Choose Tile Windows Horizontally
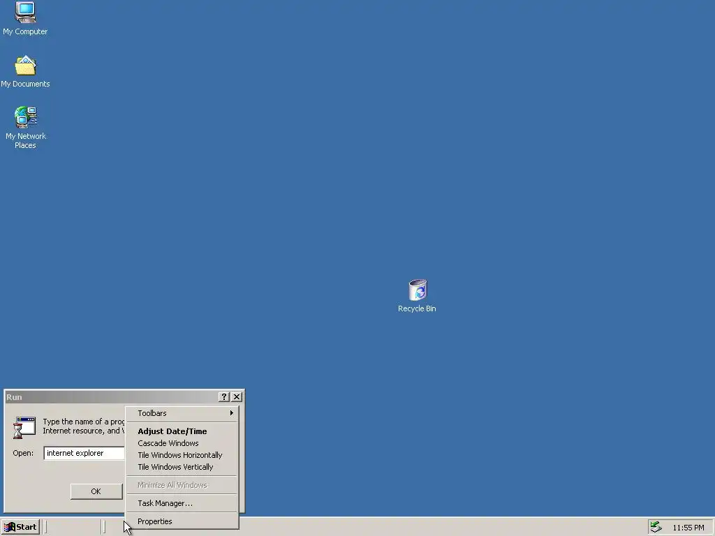Viewport: 715px width, 536px height. click(182, 455)
